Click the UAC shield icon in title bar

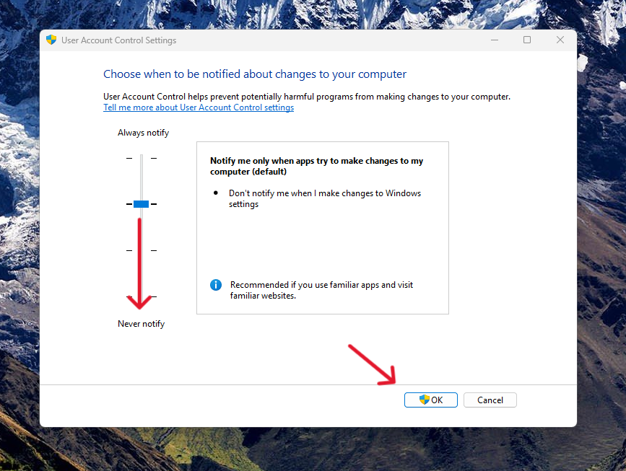click(x=51, y=40)
